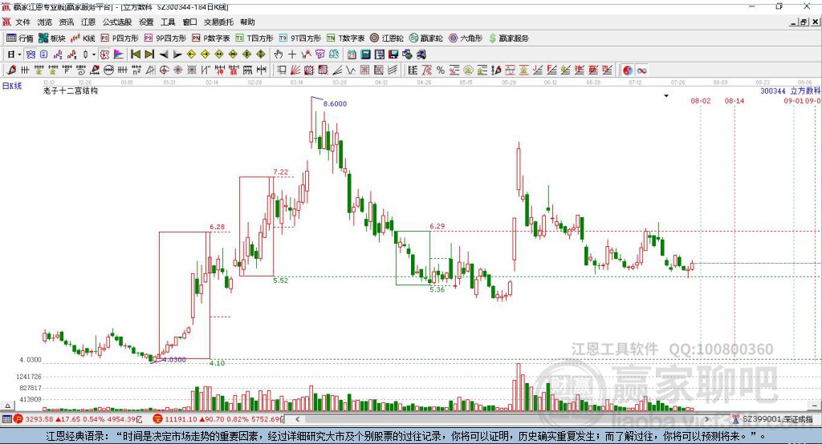Screen dimensions: 822x444
Task: Click SZ399001 深证成指 status text
Action: [x=778, y=419]
